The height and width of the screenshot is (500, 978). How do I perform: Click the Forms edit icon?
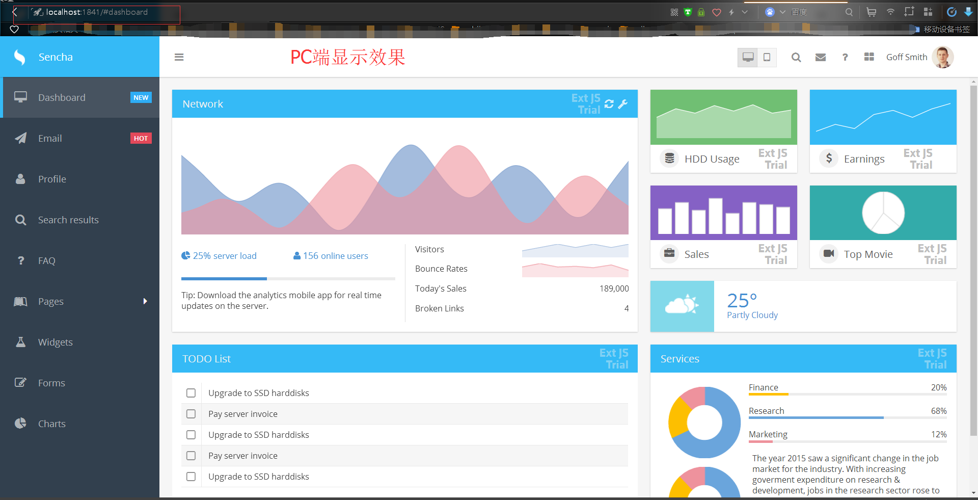pos(20,383)
